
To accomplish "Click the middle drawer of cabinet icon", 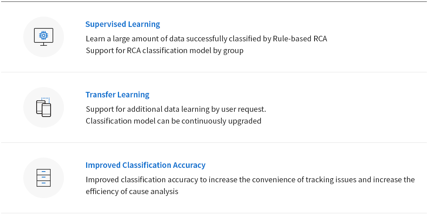I will pyautogui.click(x=43, y=177).
